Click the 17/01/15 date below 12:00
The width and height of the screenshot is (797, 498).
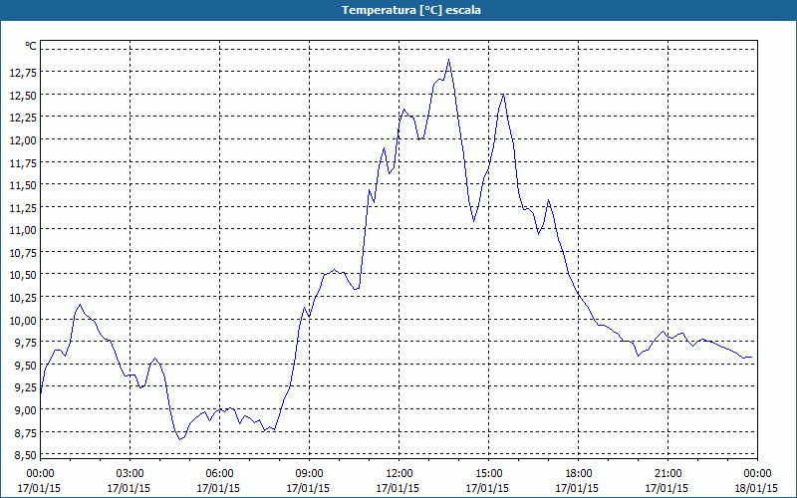tap(398, 488)
